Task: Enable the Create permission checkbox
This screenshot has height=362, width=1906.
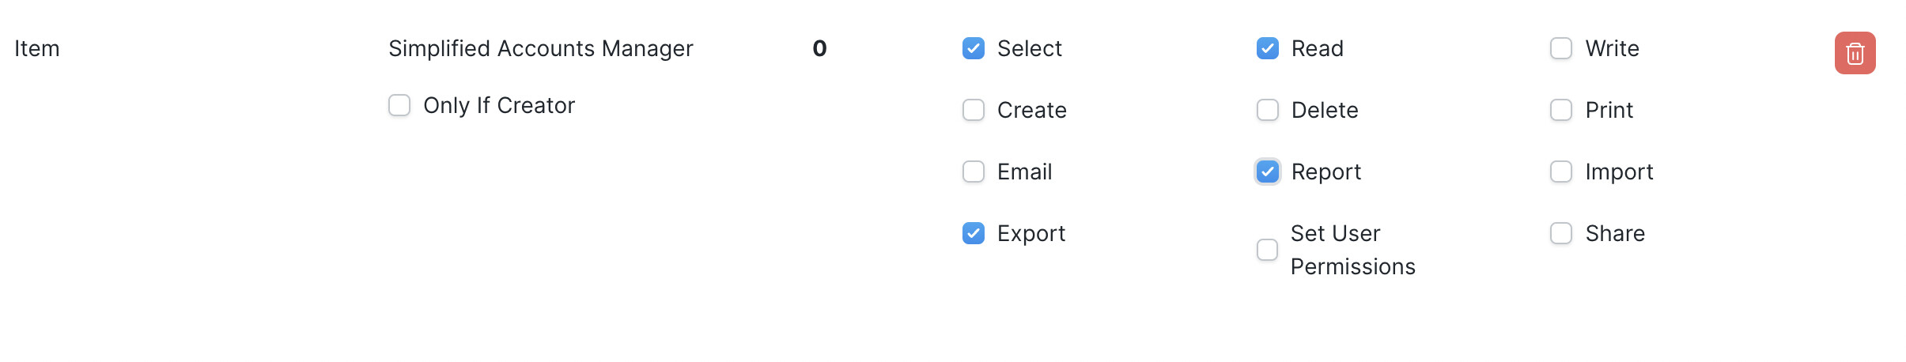Action: (x=974, y=110)
